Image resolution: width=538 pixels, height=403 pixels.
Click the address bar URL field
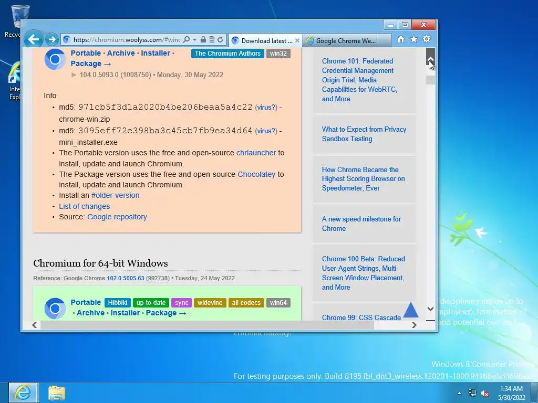[x=126, y=40]
